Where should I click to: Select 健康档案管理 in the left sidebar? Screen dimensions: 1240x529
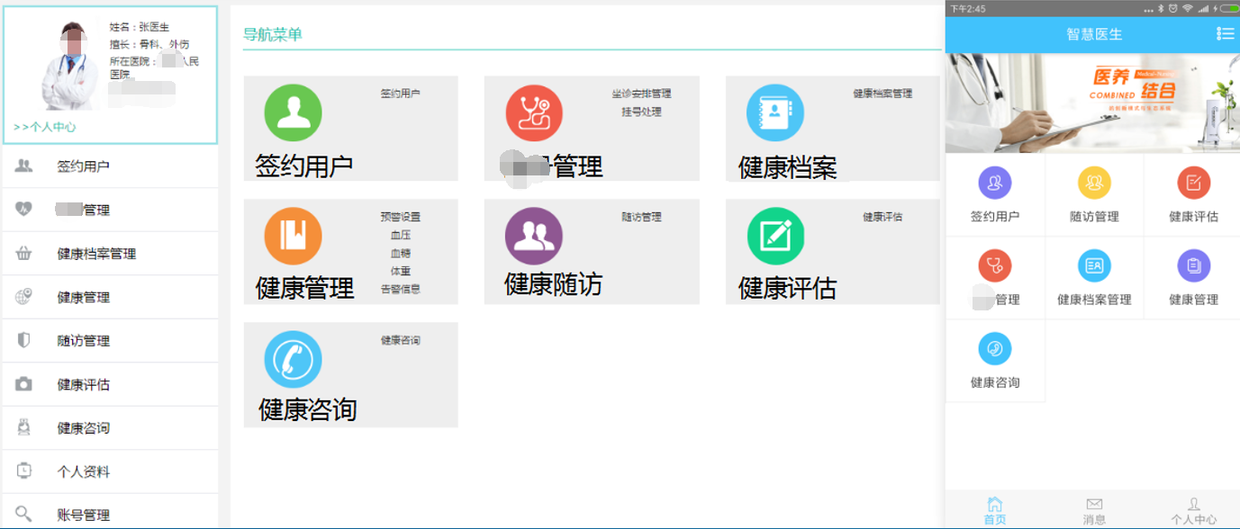[96, 254]
